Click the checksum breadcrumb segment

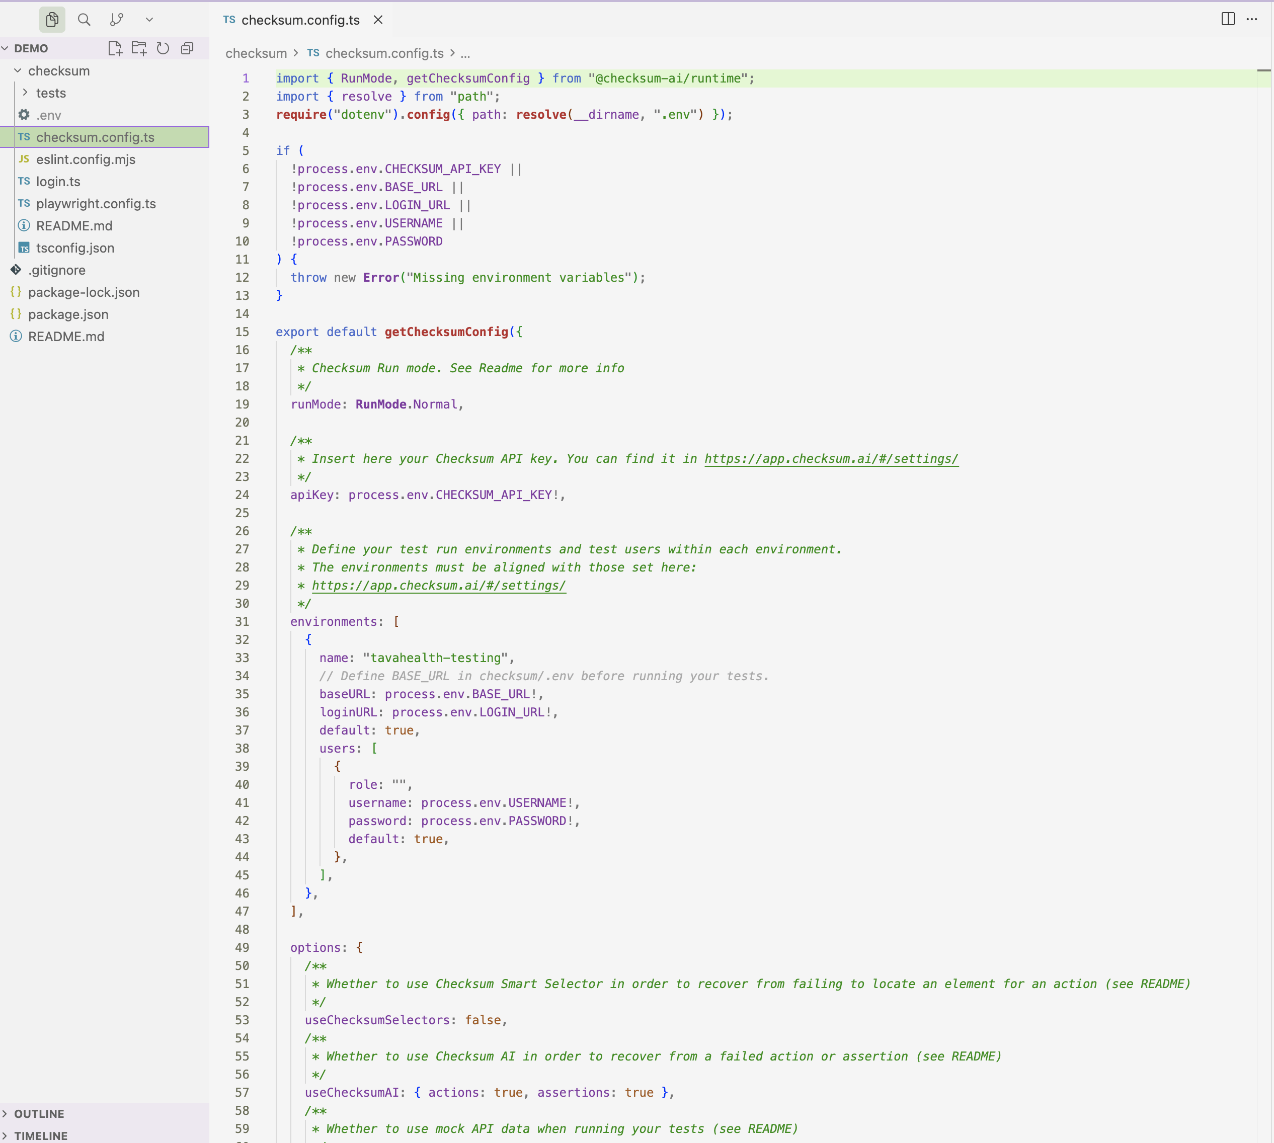(x=256, y=53)
